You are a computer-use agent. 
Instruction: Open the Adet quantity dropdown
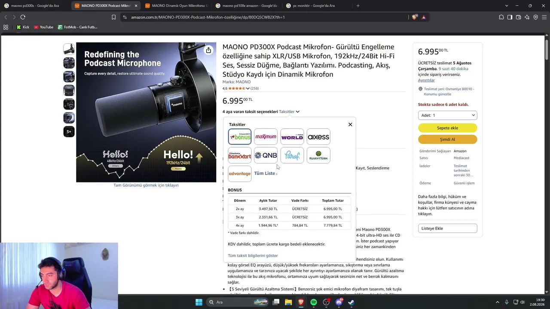[x=447, y=115]
